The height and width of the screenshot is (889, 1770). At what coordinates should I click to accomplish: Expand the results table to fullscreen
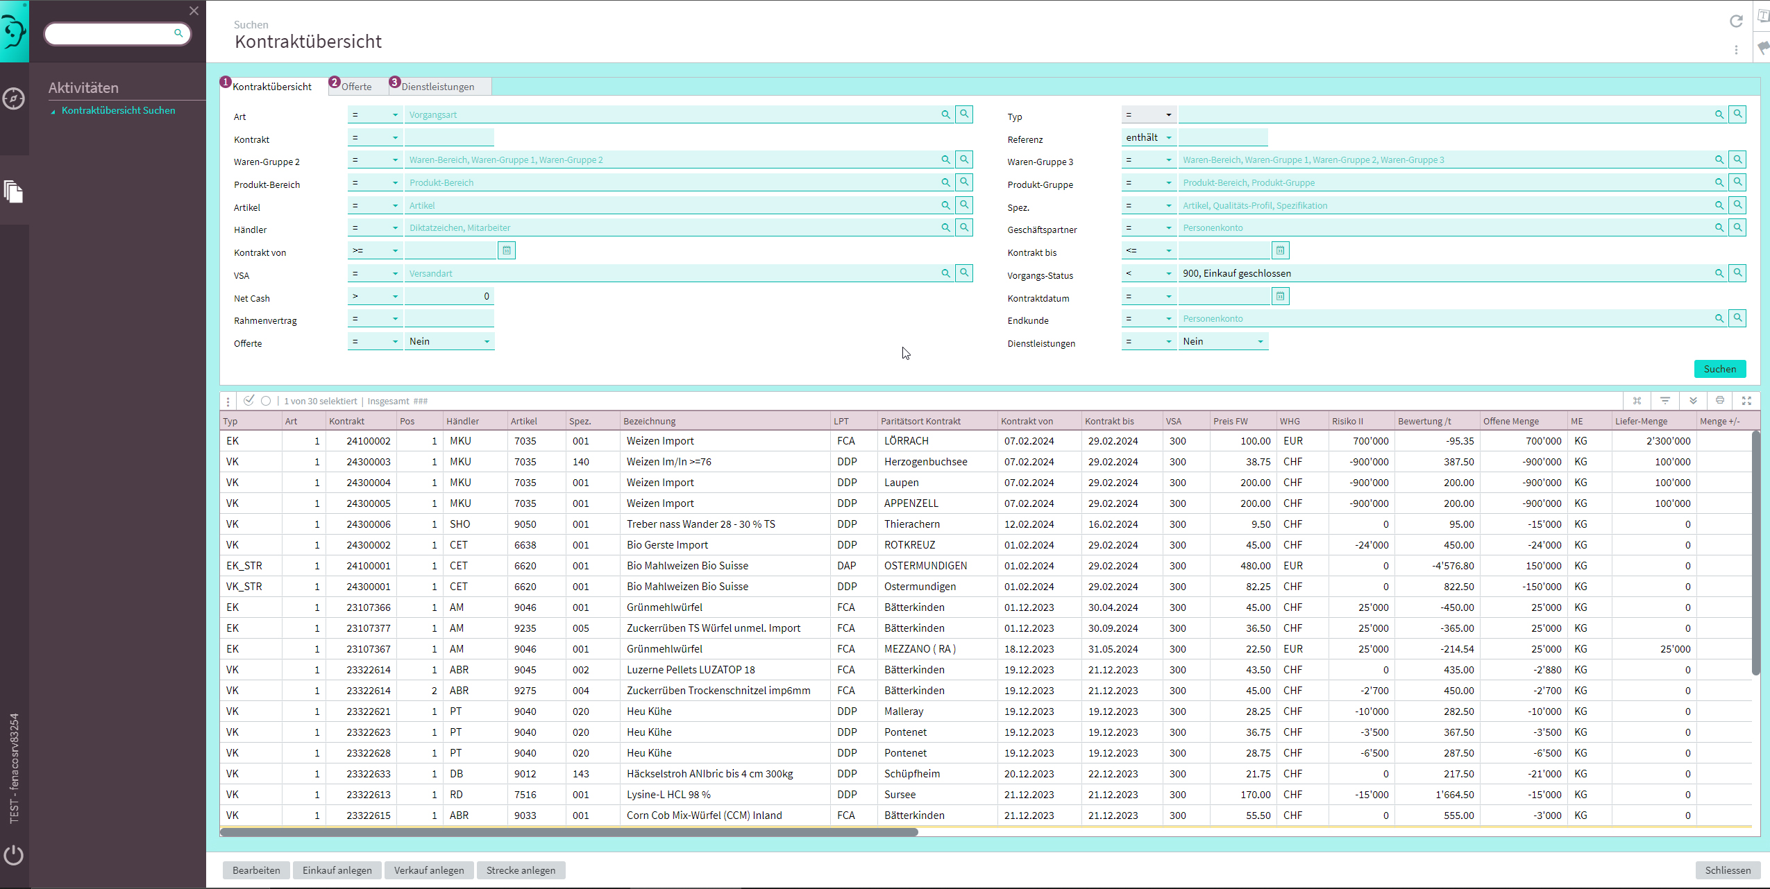1746,401
